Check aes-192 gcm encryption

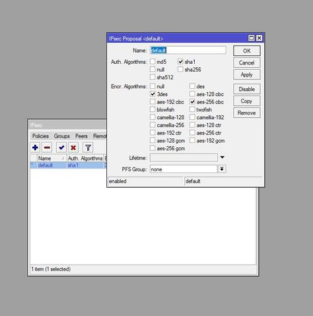point(192,140)
